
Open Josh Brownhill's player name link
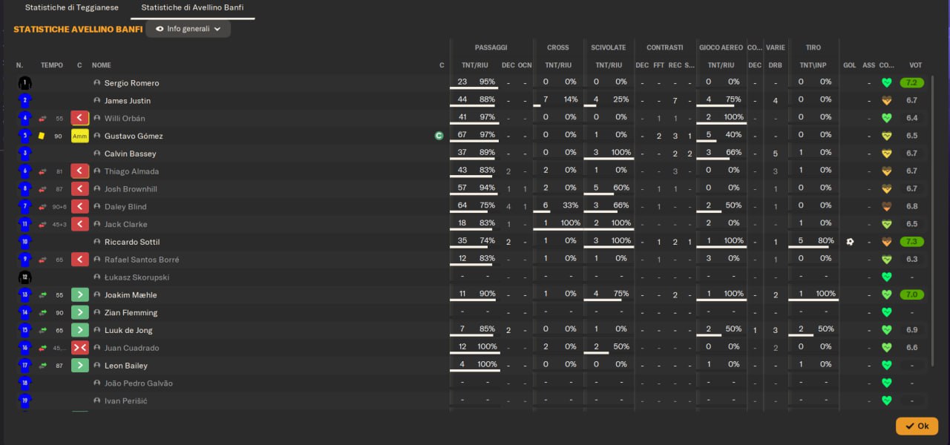click(x=131, y=189)
